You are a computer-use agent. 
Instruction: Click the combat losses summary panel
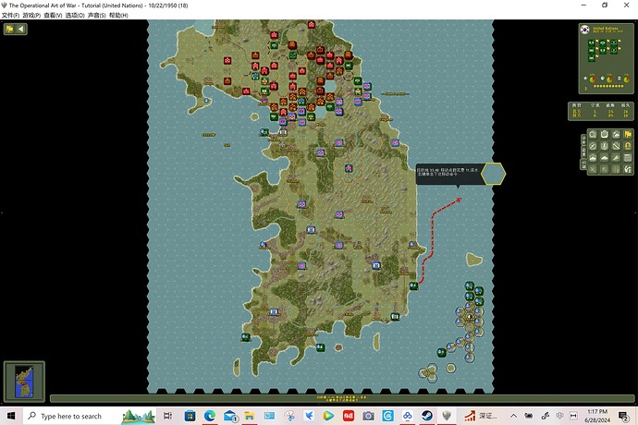(x=601, y=111)
